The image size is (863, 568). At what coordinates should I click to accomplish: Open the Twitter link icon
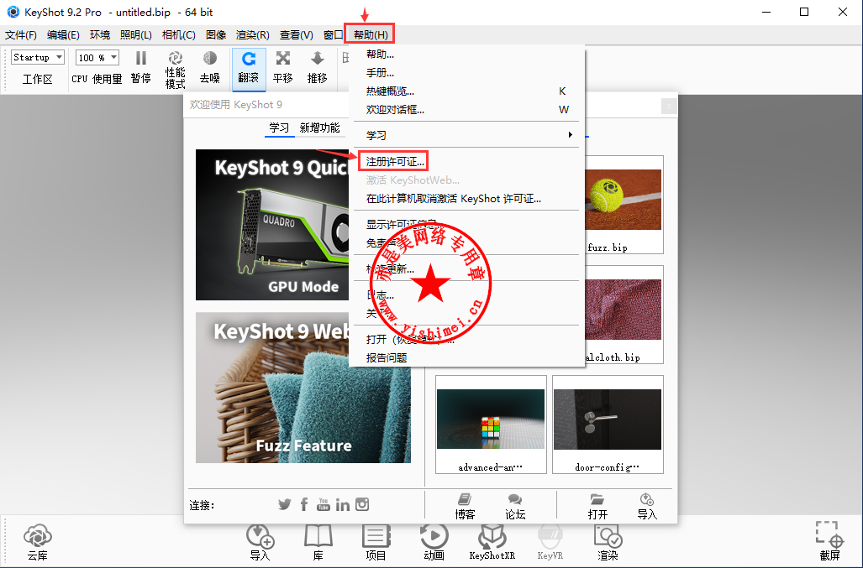(x=285, y=504)
